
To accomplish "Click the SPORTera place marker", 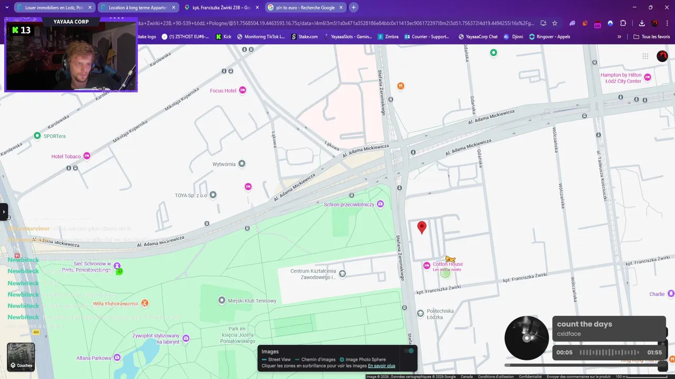I will (x=37, y=136).
